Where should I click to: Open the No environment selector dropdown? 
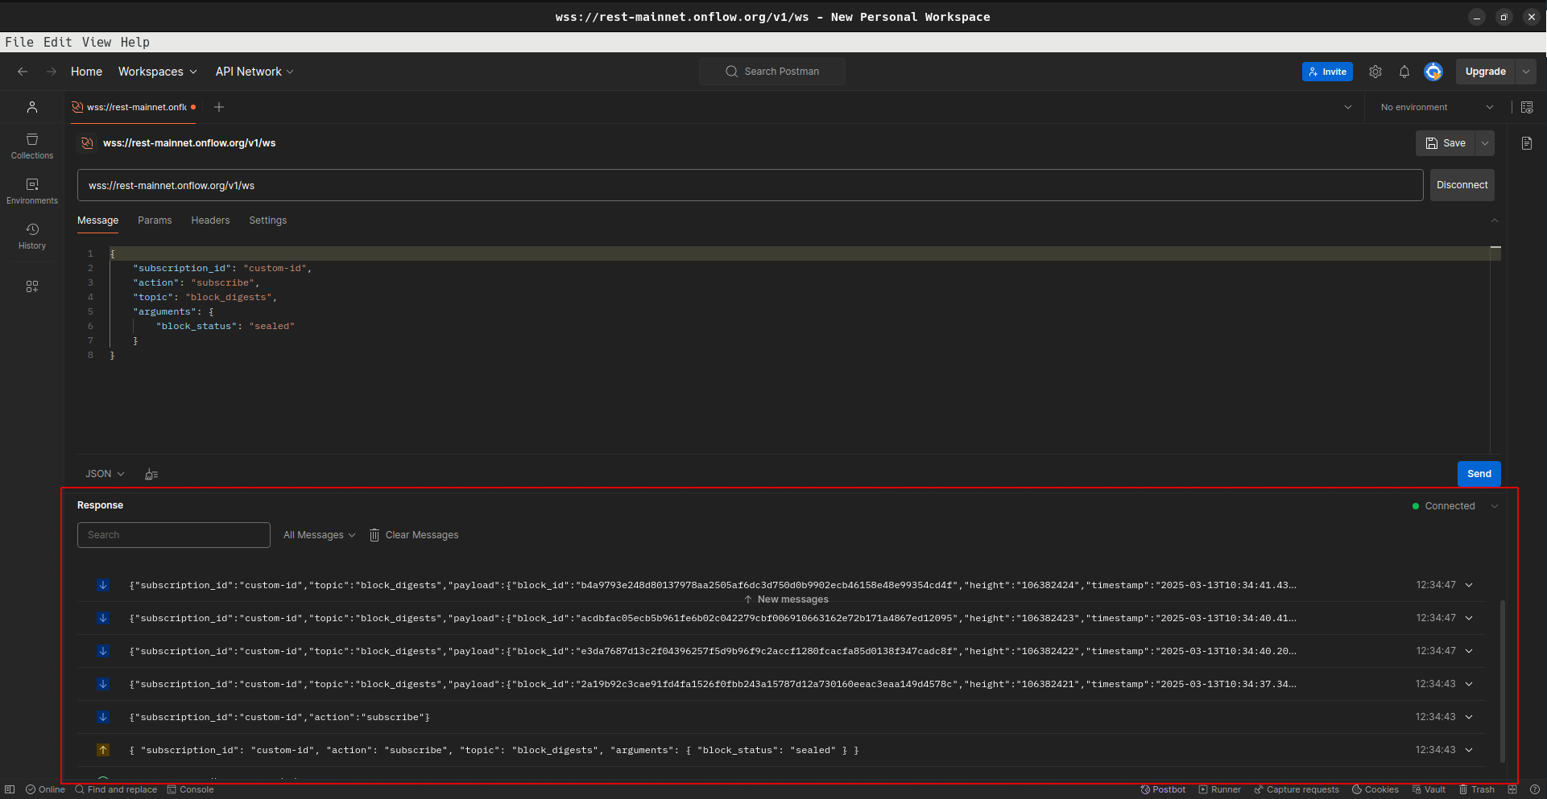coord(1436,107)
